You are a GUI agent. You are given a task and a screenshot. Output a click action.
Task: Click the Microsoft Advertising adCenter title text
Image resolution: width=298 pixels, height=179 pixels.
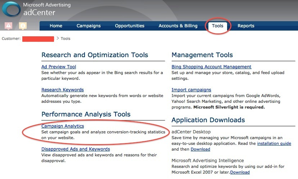pos(47,9)
